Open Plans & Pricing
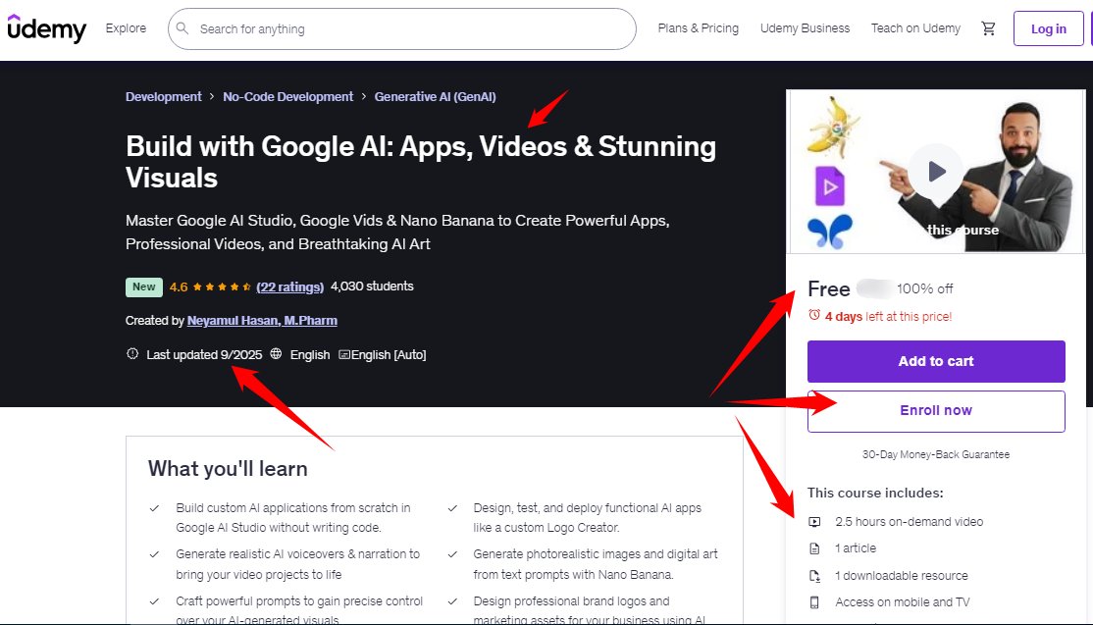This screenshot has height=625, width=1093. (x=699, y=28)
